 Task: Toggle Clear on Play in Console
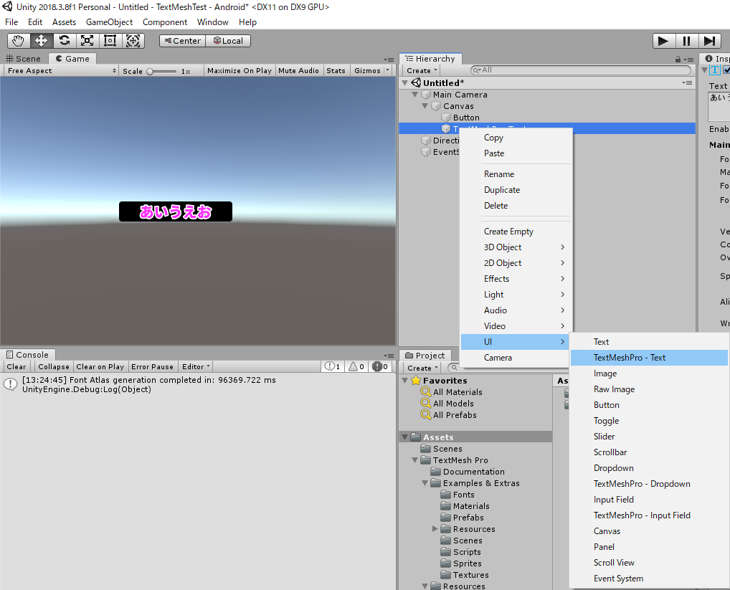click(x=100, y=366)
